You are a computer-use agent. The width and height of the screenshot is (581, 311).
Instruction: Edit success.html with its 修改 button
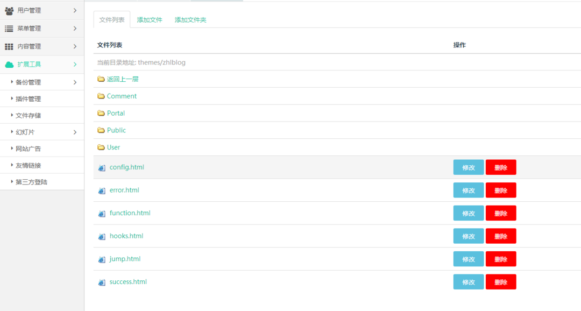pyautogui.click(x=469, y=282)
